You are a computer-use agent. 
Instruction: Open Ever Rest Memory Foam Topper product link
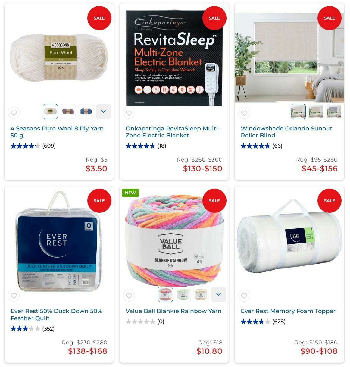[288, 311]
